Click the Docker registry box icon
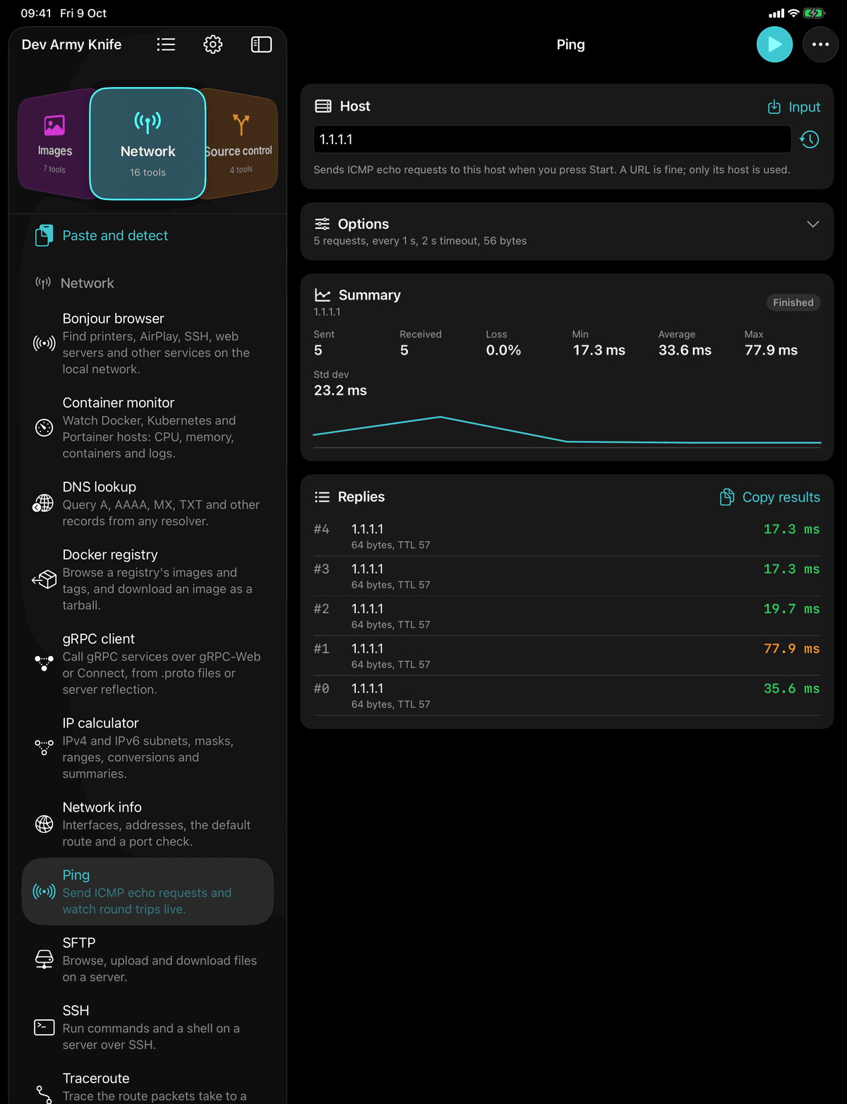 (44, 579)
